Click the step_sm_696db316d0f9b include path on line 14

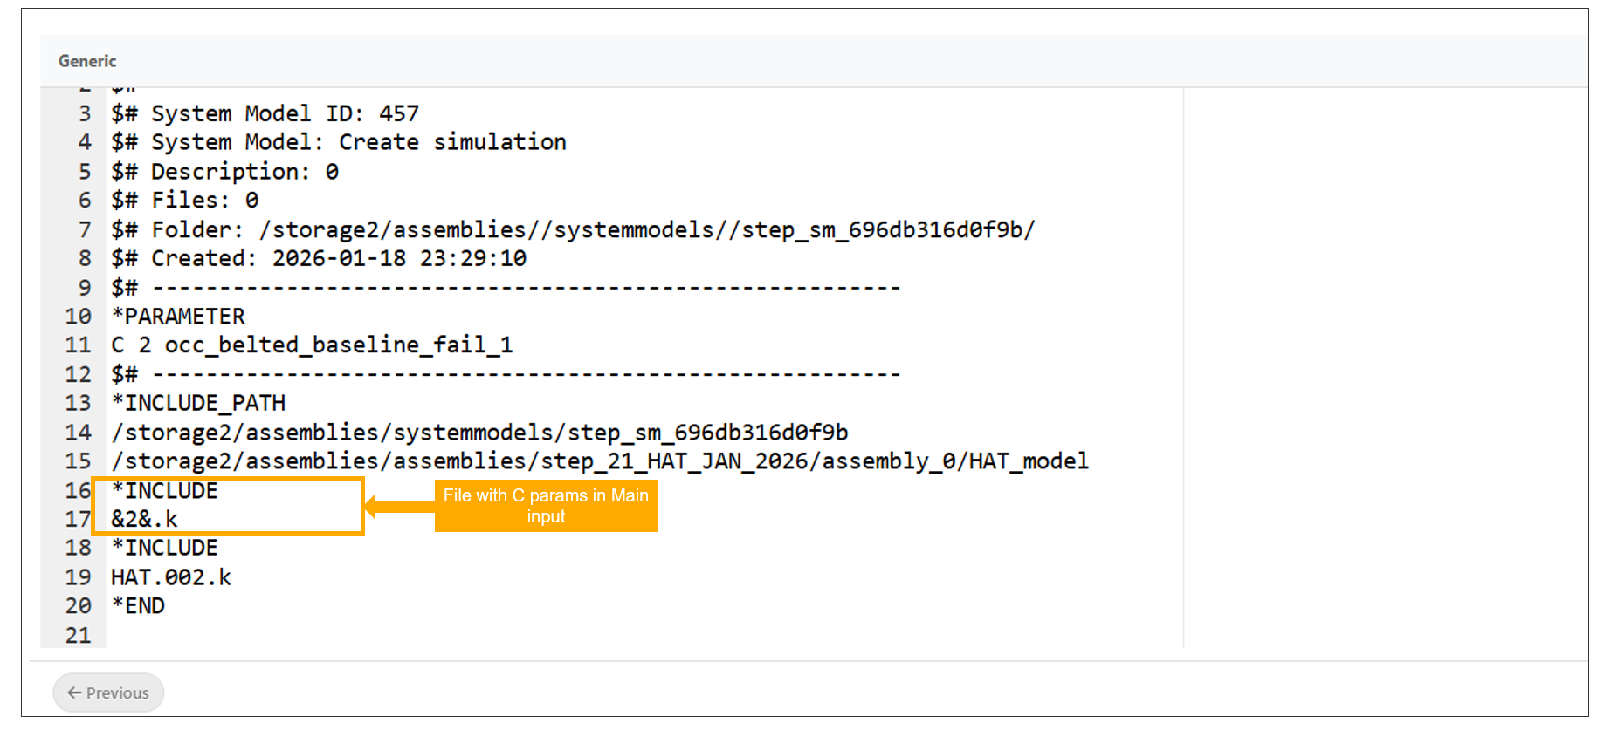479,433
